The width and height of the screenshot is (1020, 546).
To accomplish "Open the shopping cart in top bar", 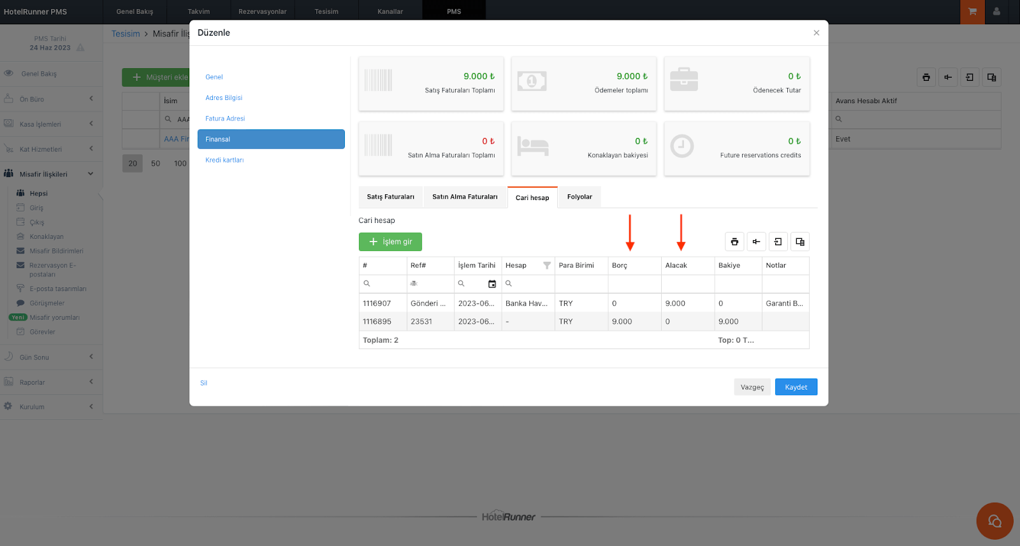I will point(972,11).
